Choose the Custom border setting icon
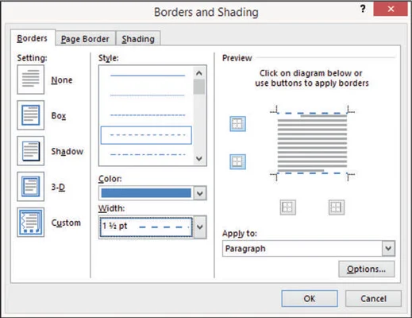Screen dimensions: 412x318 [x=31, y=223]
